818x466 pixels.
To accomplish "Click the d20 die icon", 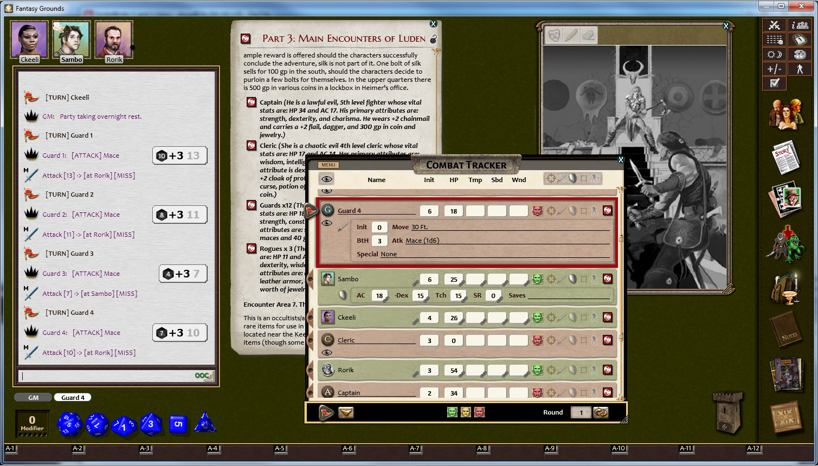I will [70, 424].
